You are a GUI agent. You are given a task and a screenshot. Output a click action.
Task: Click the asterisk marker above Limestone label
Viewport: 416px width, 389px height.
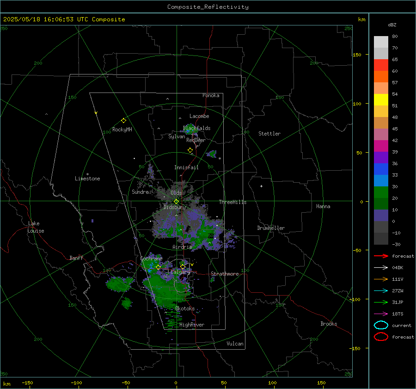(87, 174)
